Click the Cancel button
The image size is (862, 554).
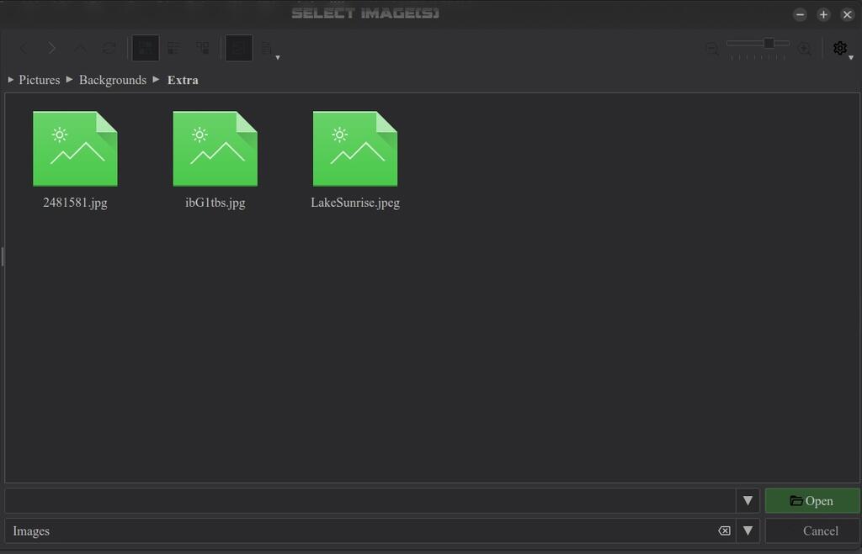[812, 531]
